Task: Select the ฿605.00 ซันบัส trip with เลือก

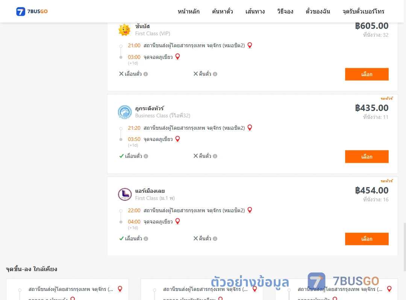Action: click(x=367, y=74)
